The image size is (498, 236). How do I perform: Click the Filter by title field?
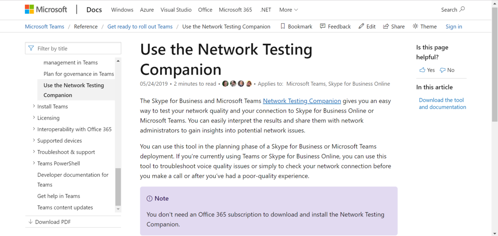(x=73, y=48)
